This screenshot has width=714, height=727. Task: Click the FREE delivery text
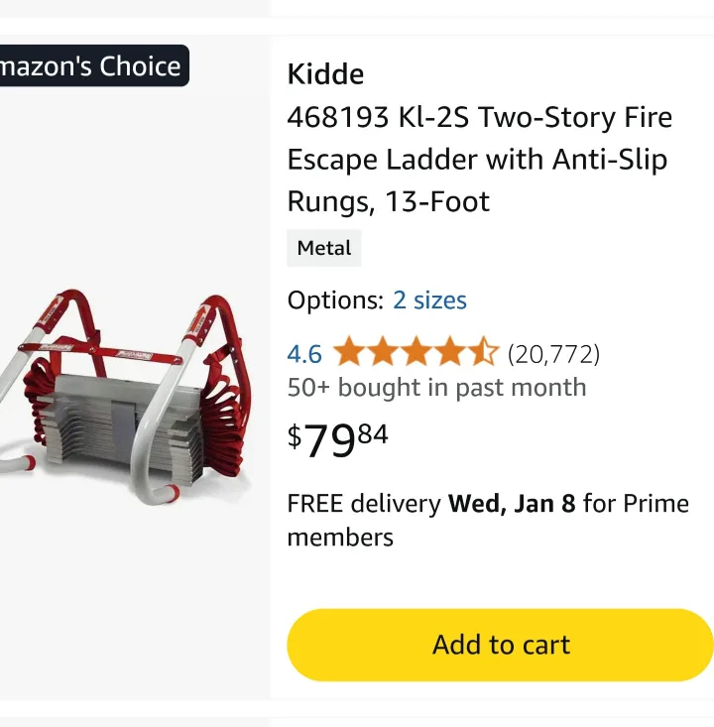364,504
